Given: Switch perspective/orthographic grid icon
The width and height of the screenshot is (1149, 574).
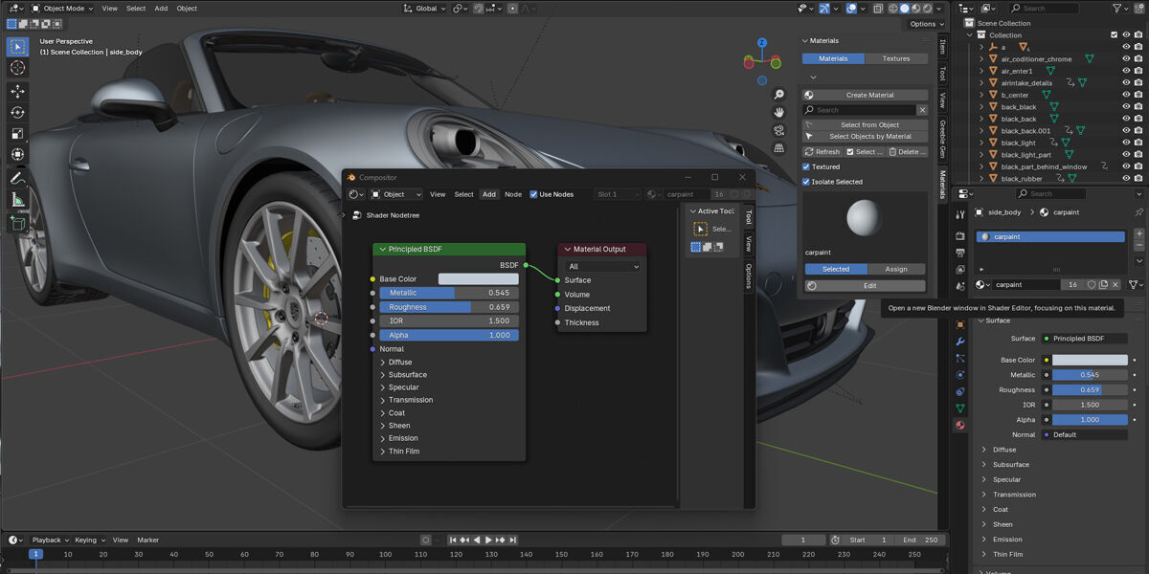Looking at the screenshot, I should coord(779,147).
